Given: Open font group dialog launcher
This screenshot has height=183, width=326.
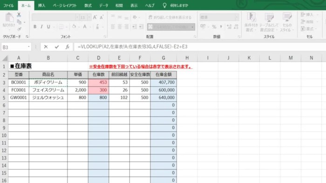Looking at the screenshot, I should (105, 37).
